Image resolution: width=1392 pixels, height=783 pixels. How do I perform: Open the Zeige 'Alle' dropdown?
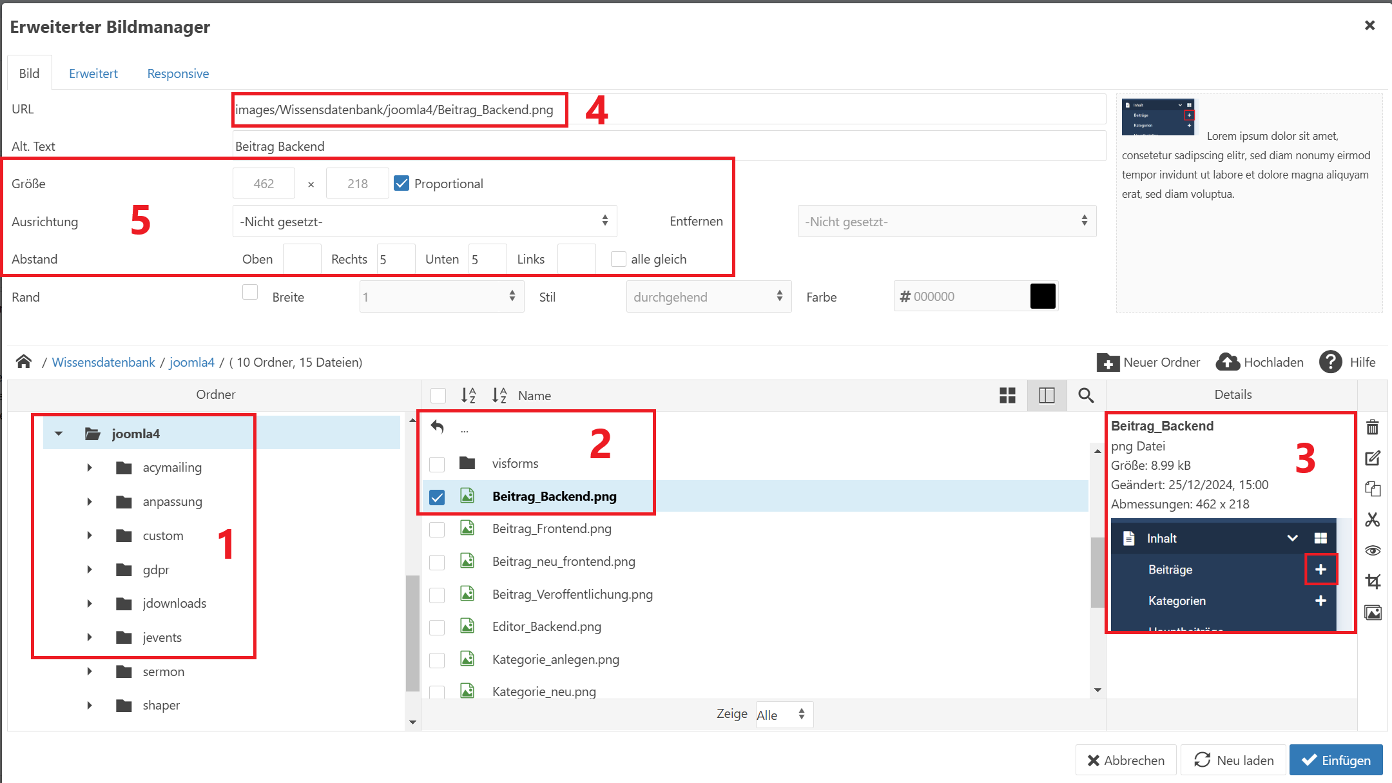click(x=784, y=714)
